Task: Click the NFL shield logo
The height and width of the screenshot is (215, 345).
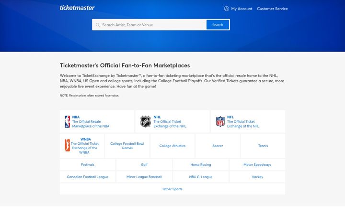Action: pyautogui.click(x=220, y=121)
